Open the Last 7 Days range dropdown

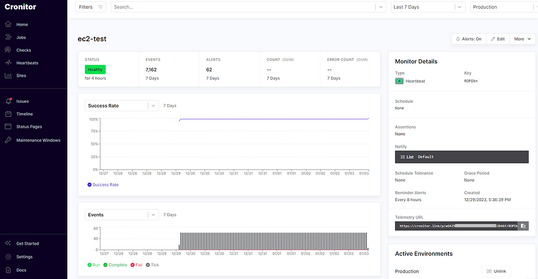[428, 7]
